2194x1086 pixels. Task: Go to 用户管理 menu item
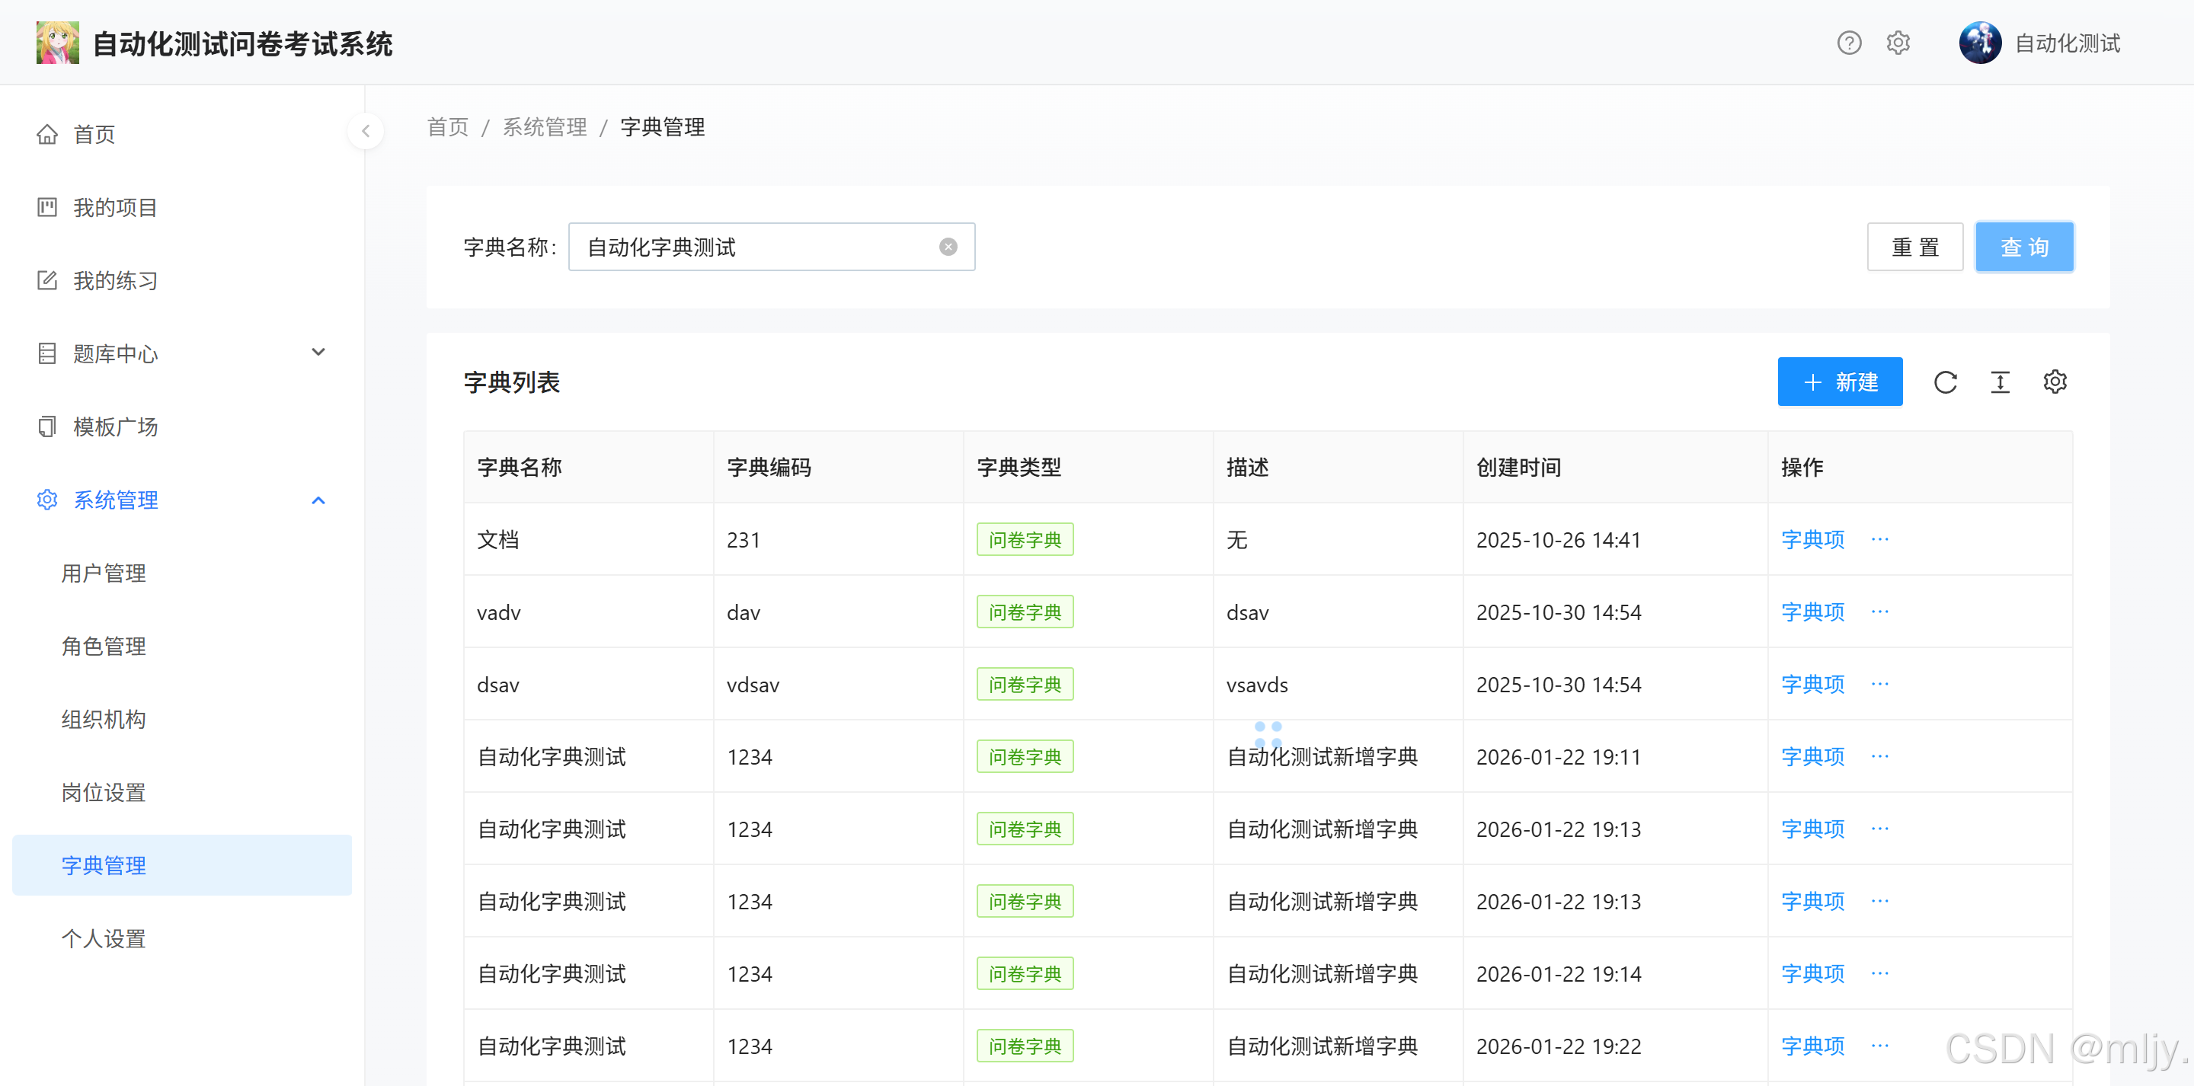(104, 573)
